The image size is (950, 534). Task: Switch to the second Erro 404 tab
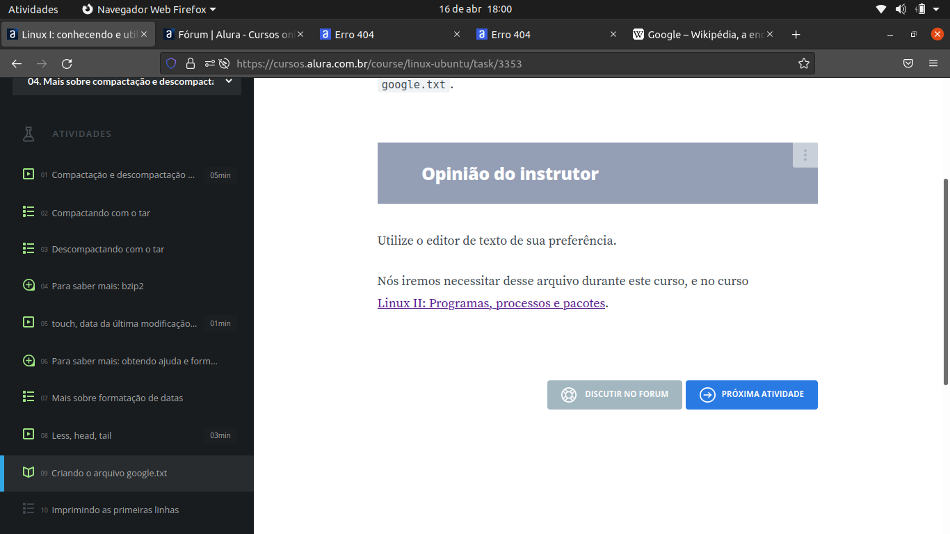pos(547,34)
